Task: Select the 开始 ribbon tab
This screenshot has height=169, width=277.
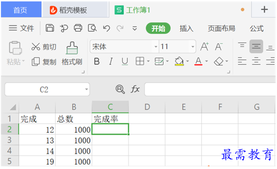Action: (158, 28)
